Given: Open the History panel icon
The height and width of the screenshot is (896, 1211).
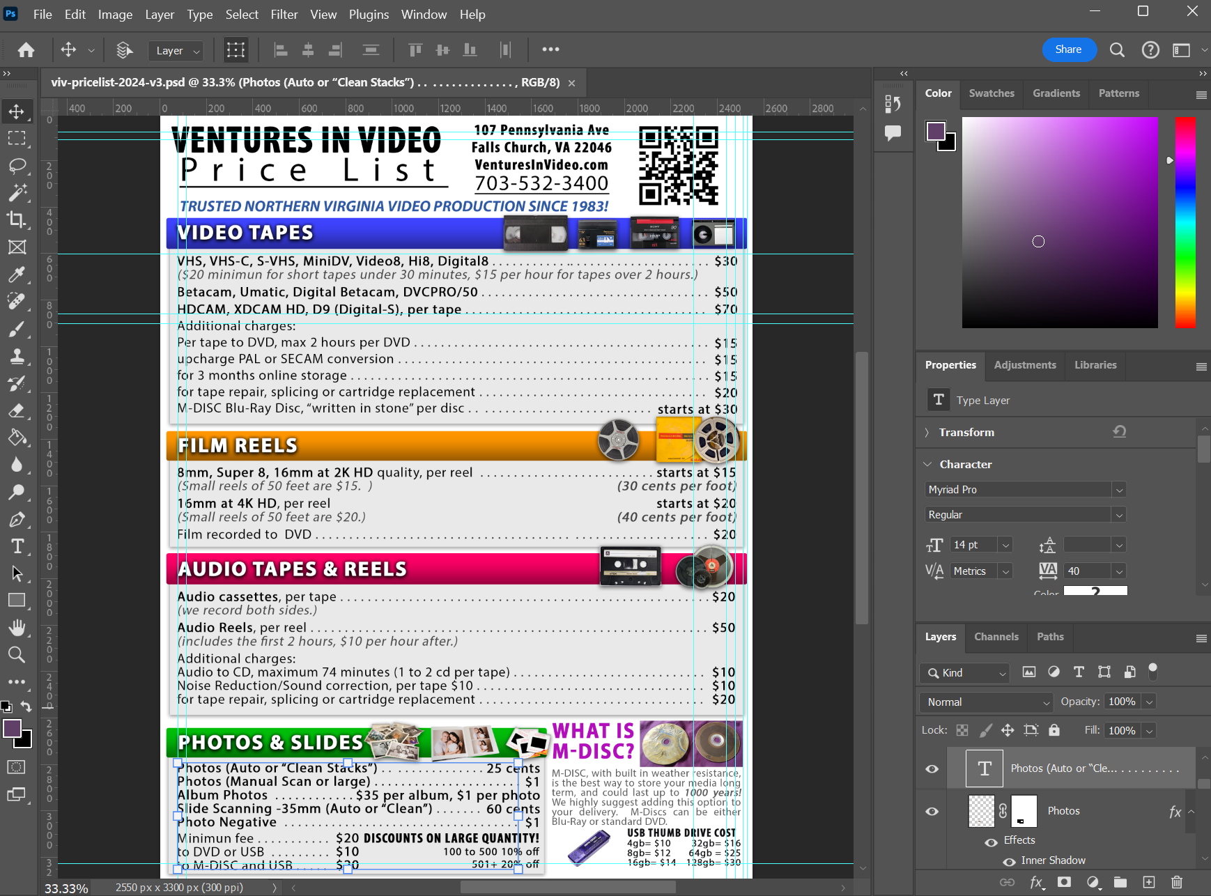Looking at the screenshot, I should click(893, 104).
